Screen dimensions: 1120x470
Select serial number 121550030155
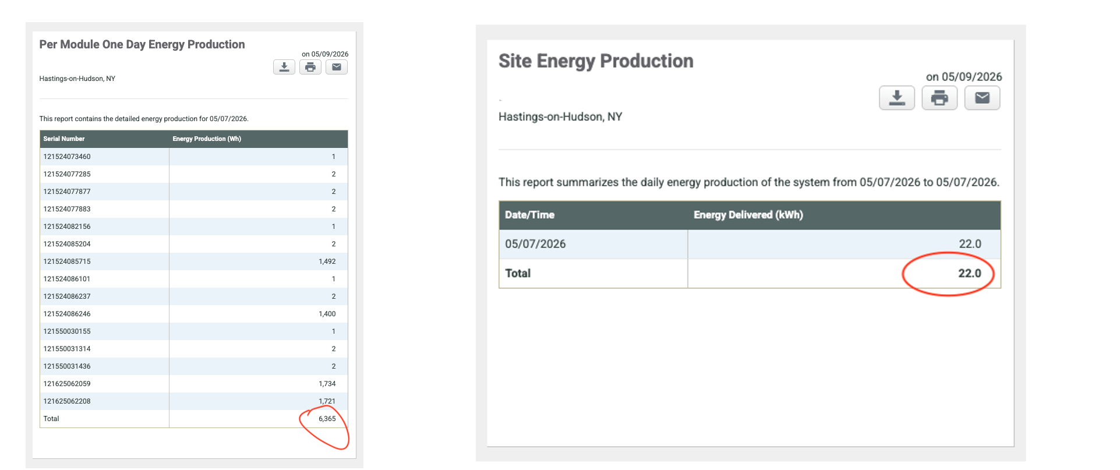pyautogui.click(x=67, y=331)
